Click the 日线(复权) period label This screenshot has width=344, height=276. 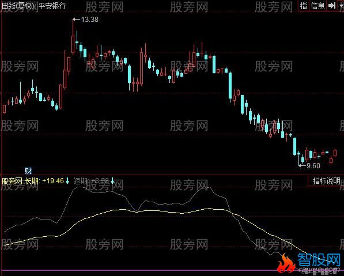coord(18,6)
